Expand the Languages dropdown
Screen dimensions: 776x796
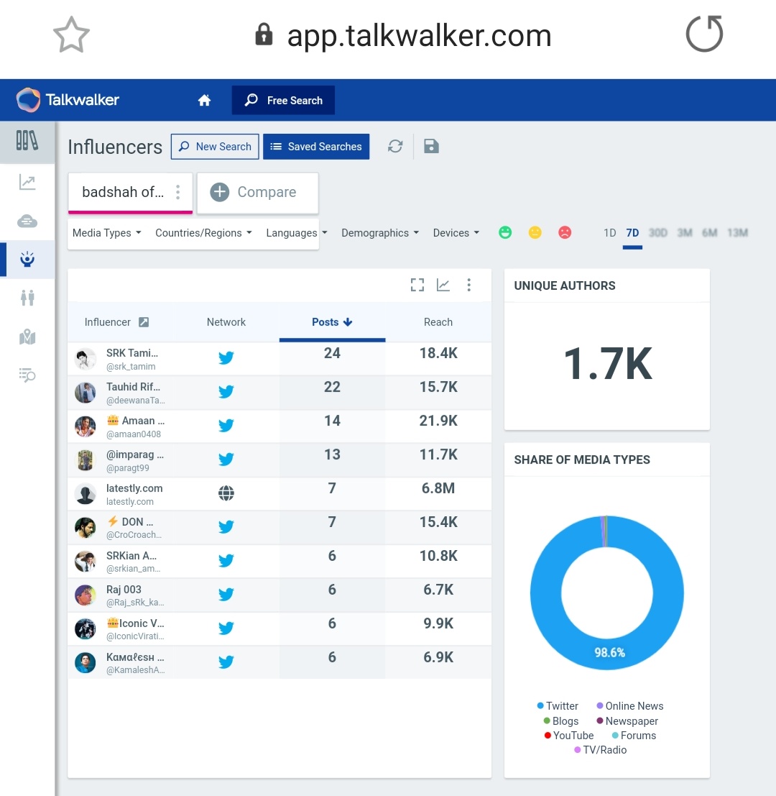click(x=297, y=232)
